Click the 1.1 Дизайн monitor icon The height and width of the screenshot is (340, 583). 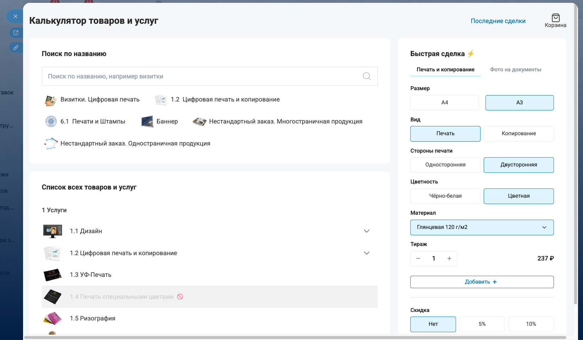[52, 231]
